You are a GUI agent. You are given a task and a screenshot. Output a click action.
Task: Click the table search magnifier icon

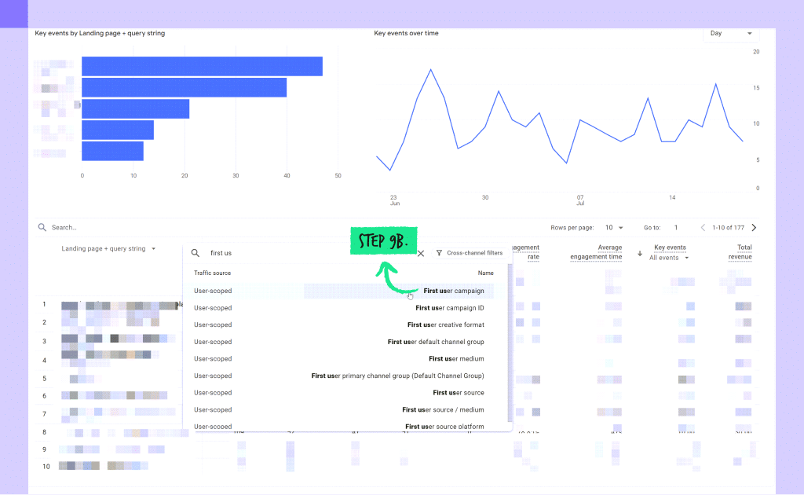42,227
